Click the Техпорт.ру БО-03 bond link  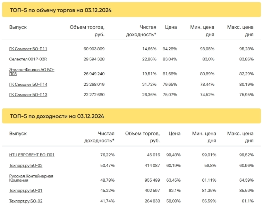26,165
